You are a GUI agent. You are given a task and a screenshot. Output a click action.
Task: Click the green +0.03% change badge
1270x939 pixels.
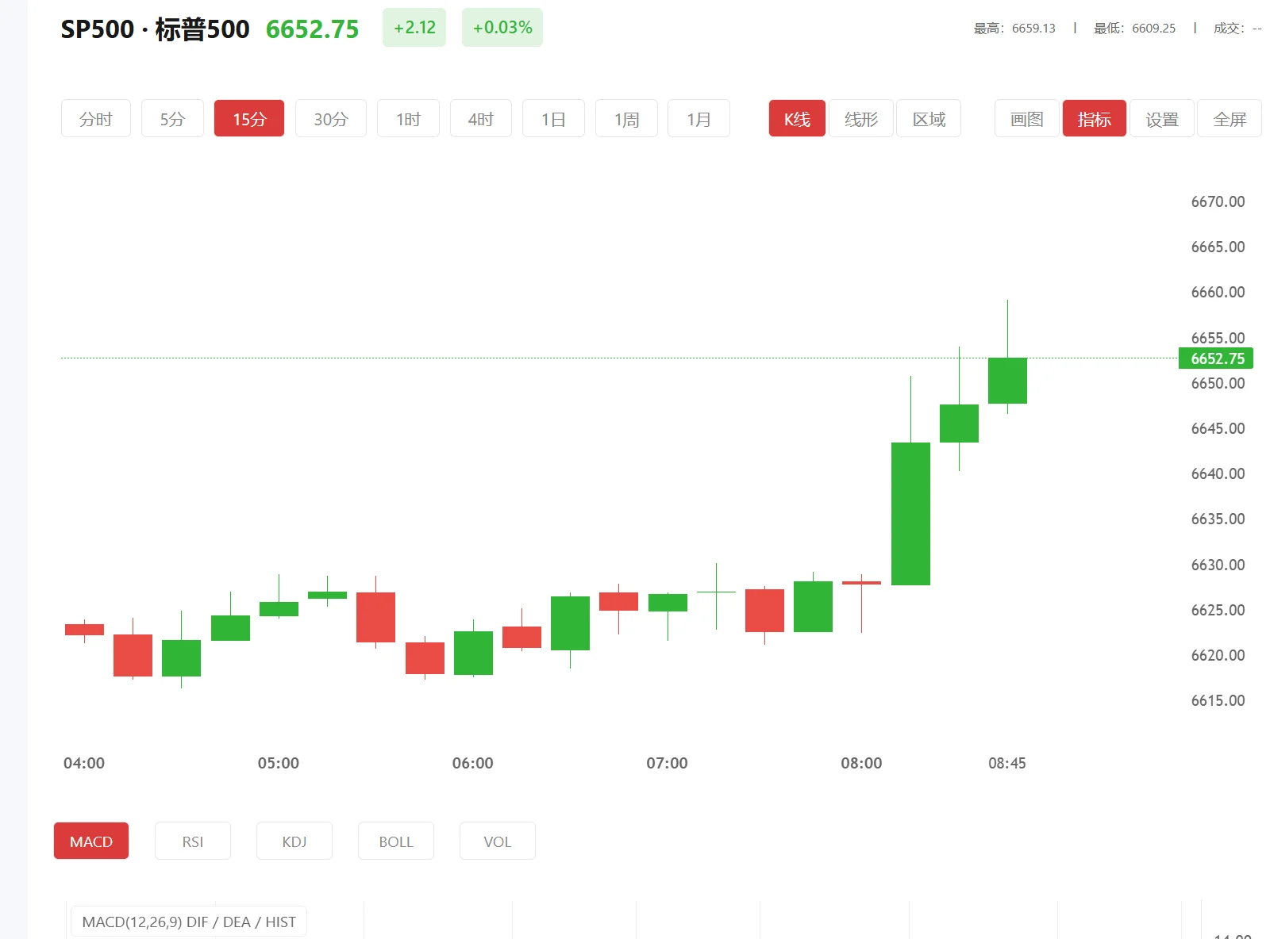coord(502,27)
